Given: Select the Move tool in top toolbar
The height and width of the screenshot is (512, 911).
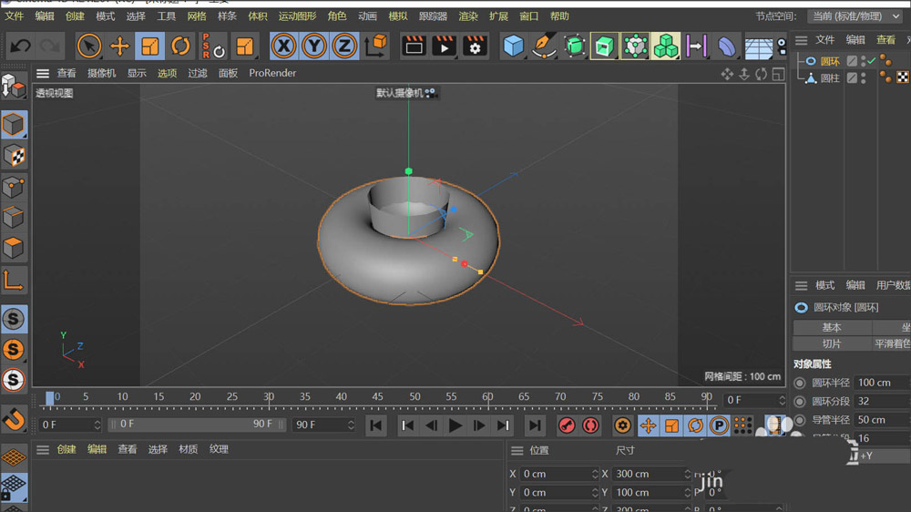Looking at the screenshot, I should (x=119, y=46).
